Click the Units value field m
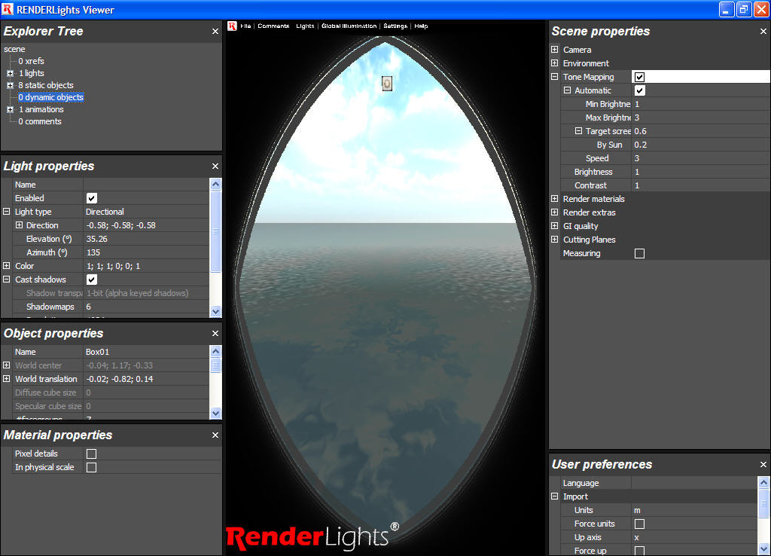This screenshot has width=771, height=556. [x=694, y=510]
